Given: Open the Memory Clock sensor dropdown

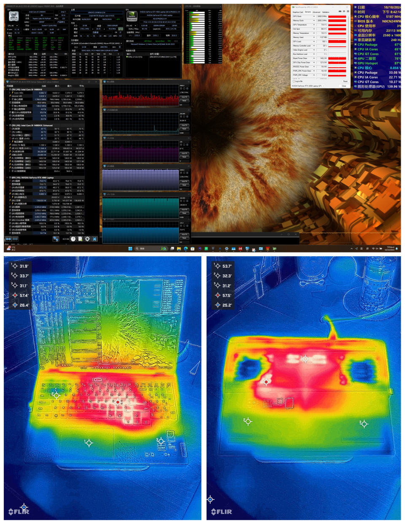Looking at the screenshot, I should pos(314,21).
